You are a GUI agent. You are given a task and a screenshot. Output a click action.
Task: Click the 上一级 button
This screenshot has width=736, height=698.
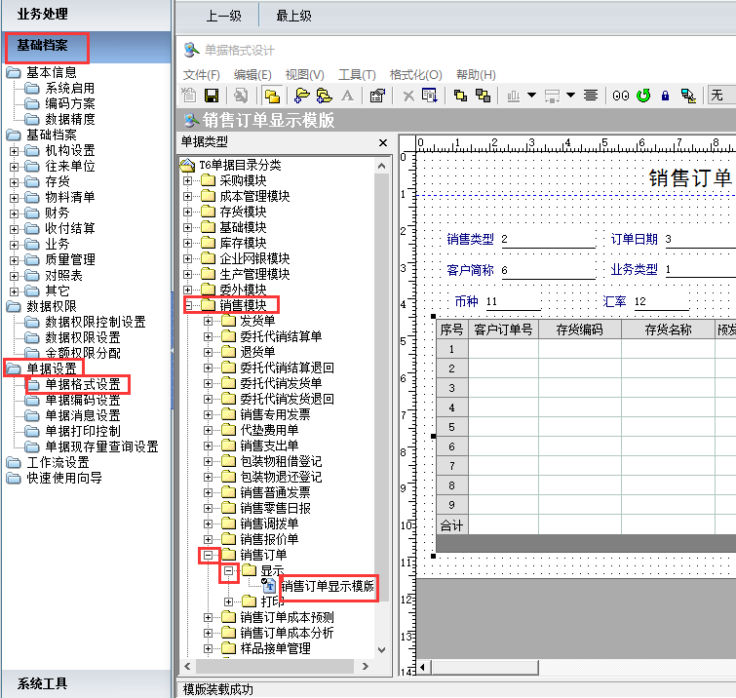223,16
